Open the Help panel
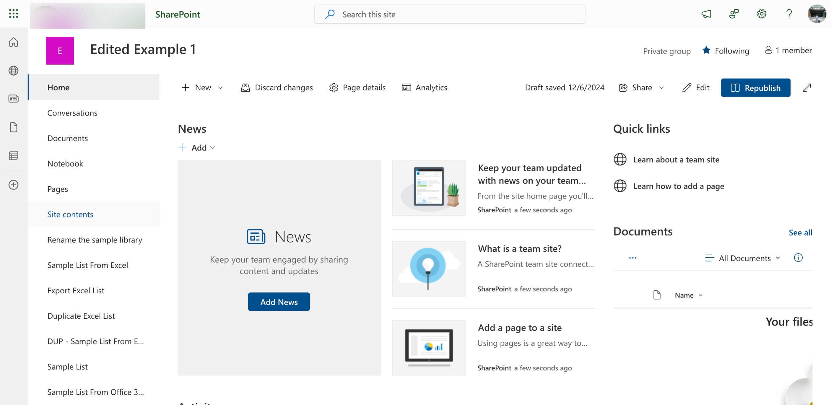 (x=789, y=14)
